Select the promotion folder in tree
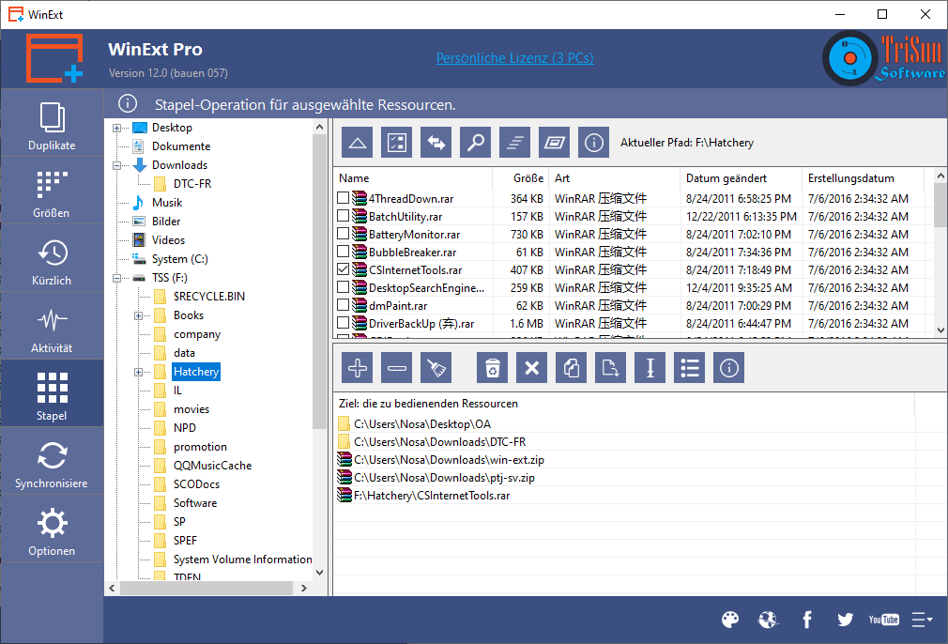The image size is (948, 644). click(200, 447)
